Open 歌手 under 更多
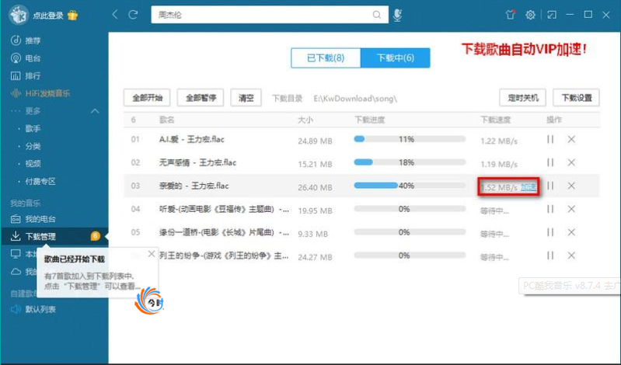Image resolution: width=621 pixels, height=365 pixels. coord(33,128)
